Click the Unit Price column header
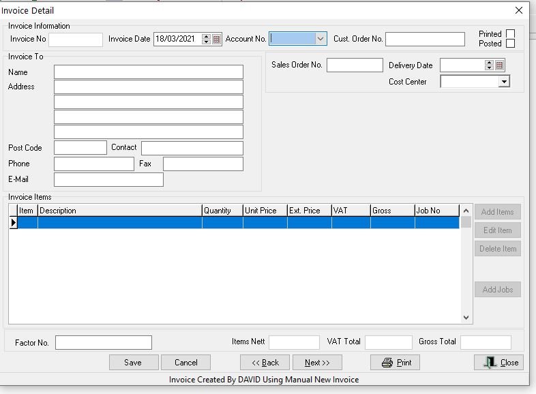Image resolution: width=536 pixels, height=394 pixels. [x=265, y=211]
